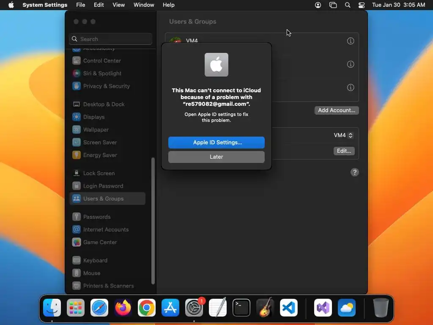Open the help question mark button

tap(355, 172)
